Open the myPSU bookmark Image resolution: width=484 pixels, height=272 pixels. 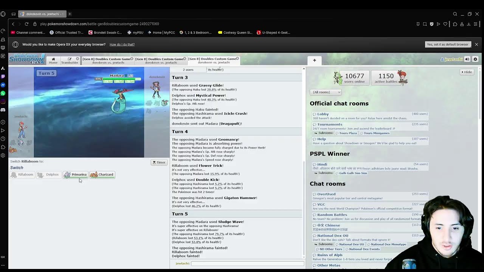click(135, 32)
